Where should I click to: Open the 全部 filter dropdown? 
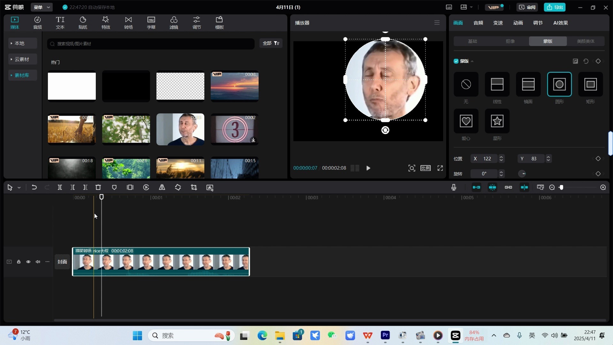pos(271,43)
